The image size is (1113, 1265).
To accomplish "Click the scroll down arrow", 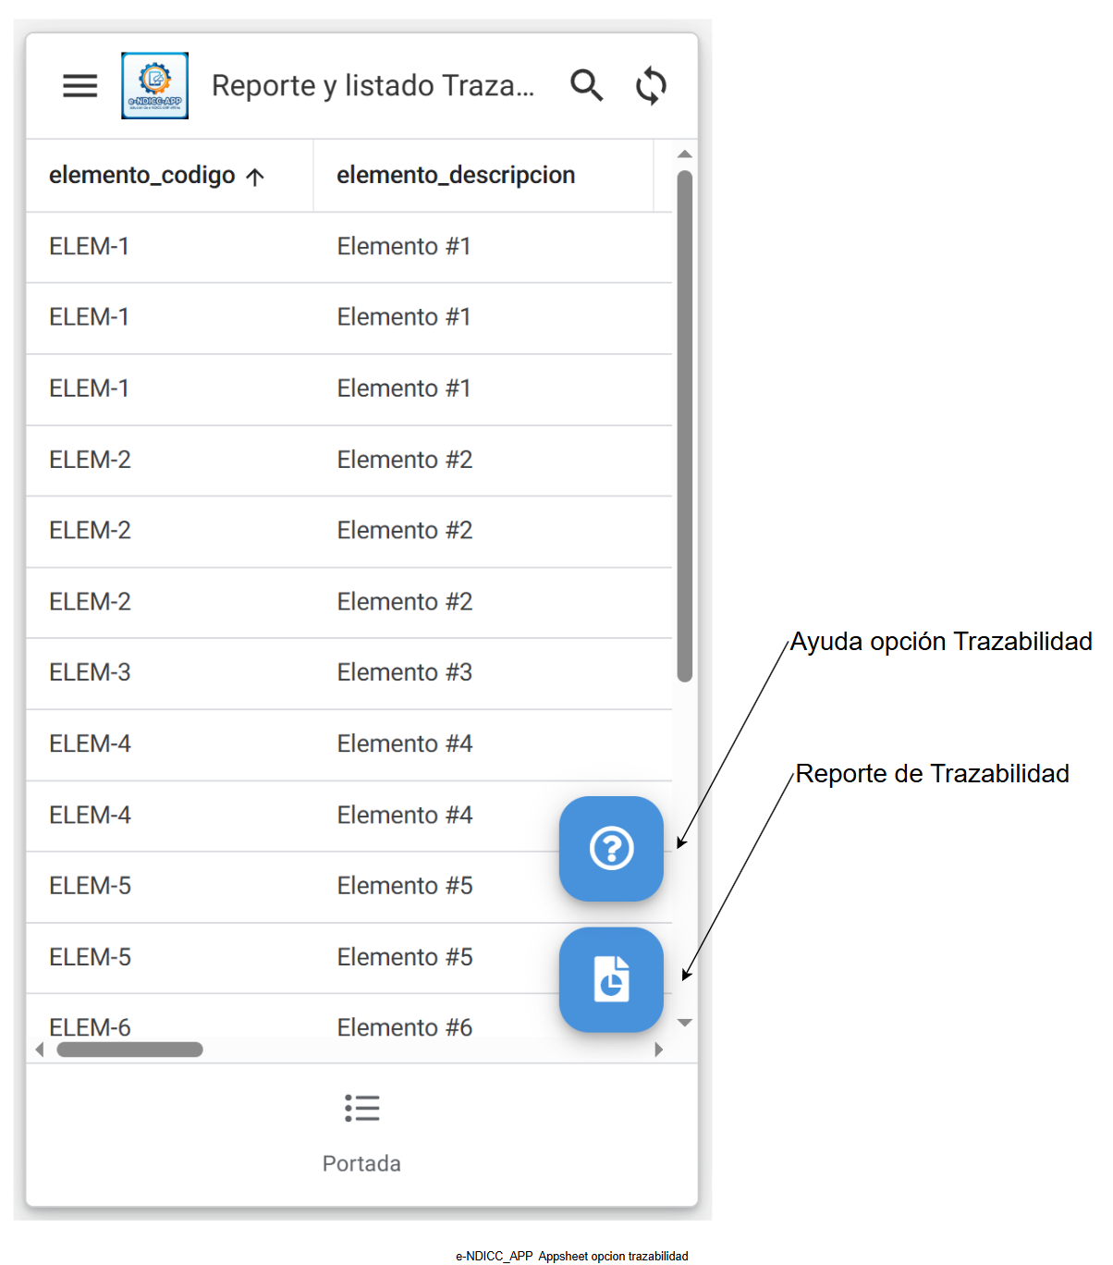I will coord(684,1023).
